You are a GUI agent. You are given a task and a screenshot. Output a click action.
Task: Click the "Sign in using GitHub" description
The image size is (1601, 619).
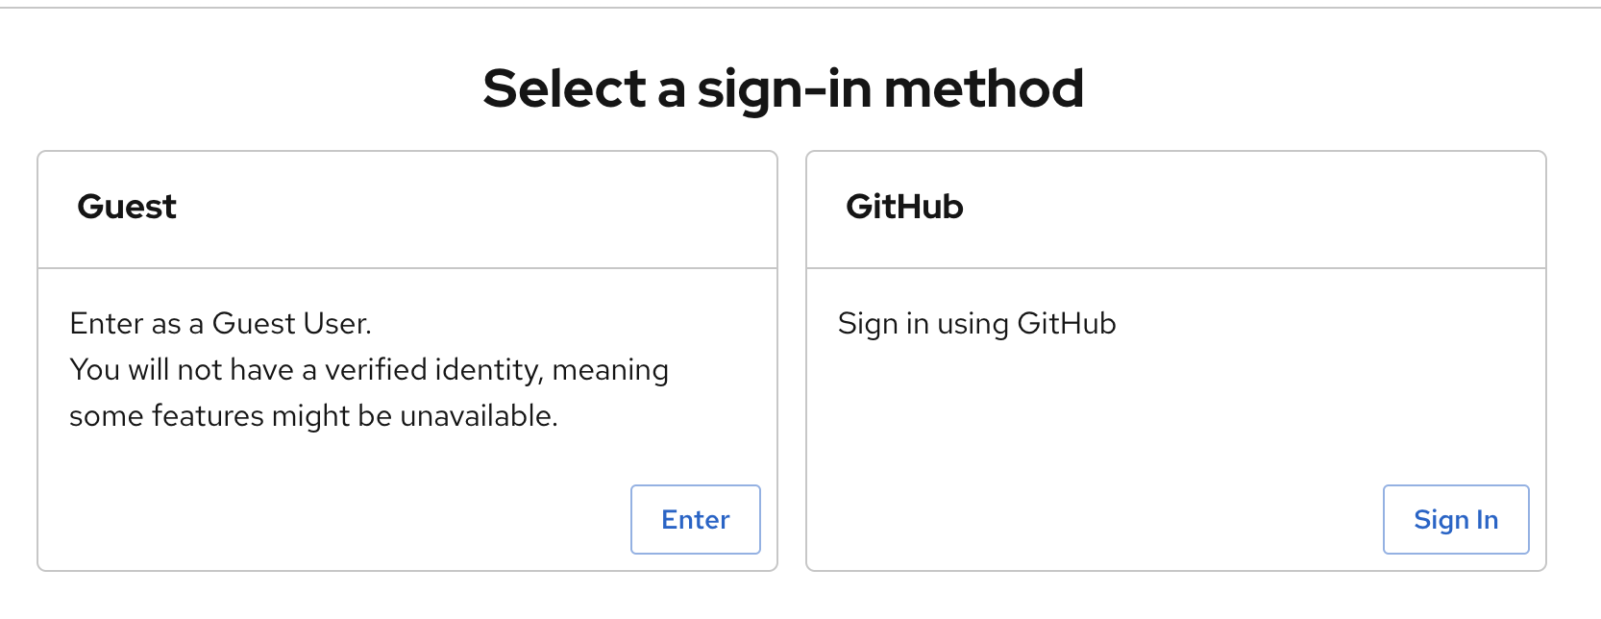(x=976, y=324)
